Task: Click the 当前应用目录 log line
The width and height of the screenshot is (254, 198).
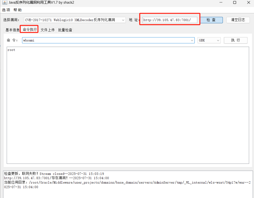Action: [x=127, y=185]
